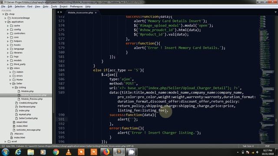Click the Admin folder icon
Viewport: 278px width, 156px height.
[x=14, y=72]
